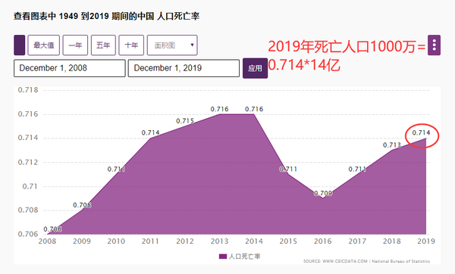455x274 pixels.
Task: Click the 2009 data label 0.708
Action: [82, 205]
